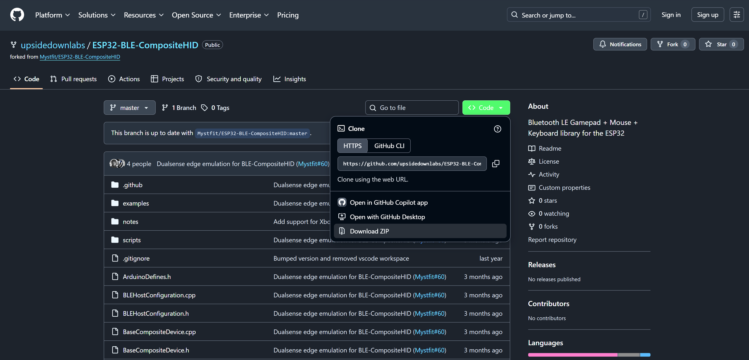This screenshot has width=749, height=360.
Task: Select the HTTPS clone method
Action: point(352,146)
